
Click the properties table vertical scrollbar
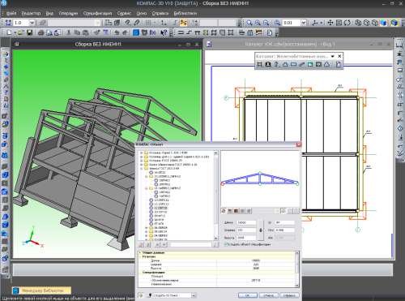pos(297,269)
